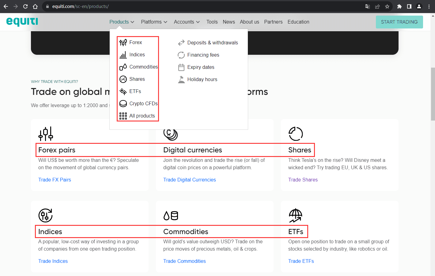
Task: Follow the Trade ETFs link
Action: pos(301,261)
